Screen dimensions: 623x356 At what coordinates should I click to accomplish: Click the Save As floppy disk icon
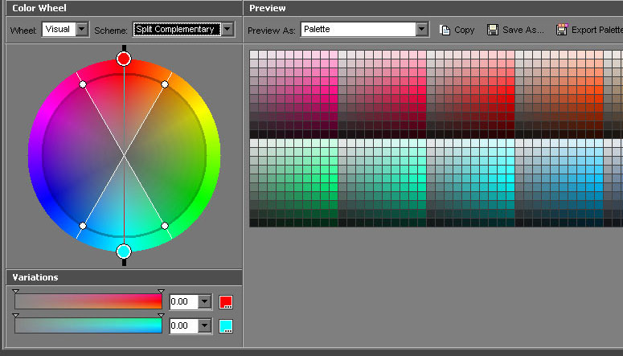(x=493, y=30)
